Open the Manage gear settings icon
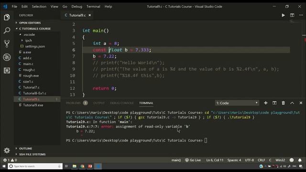The height and width of the screenshot is (172, 306). (7, 150)
